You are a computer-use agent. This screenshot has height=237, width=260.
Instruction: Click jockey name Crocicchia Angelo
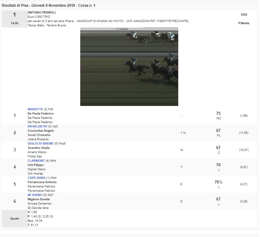[40, 131]
